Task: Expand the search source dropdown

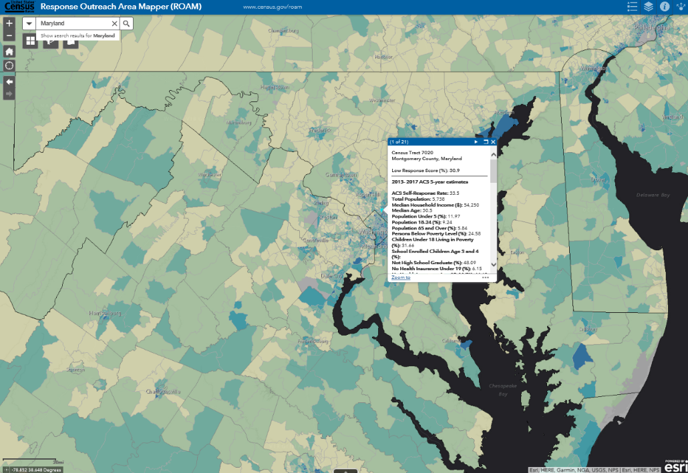Action: point(29,23)
